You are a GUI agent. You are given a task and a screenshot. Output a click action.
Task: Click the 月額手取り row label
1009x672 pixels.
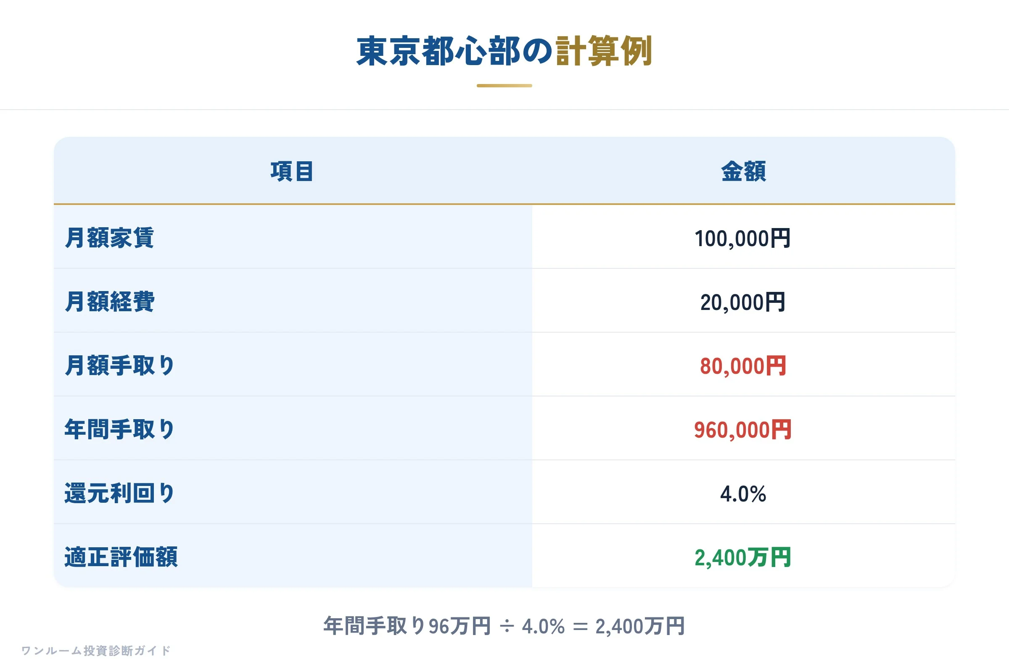coord(120,365)
